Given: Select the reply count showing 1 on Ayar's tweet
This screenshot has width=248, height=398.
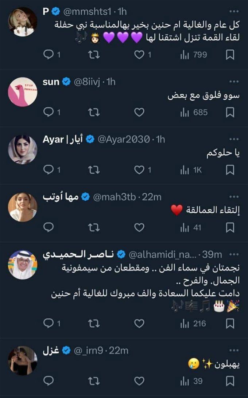Looking at the screenshot, I should click(x=51, y=168).
